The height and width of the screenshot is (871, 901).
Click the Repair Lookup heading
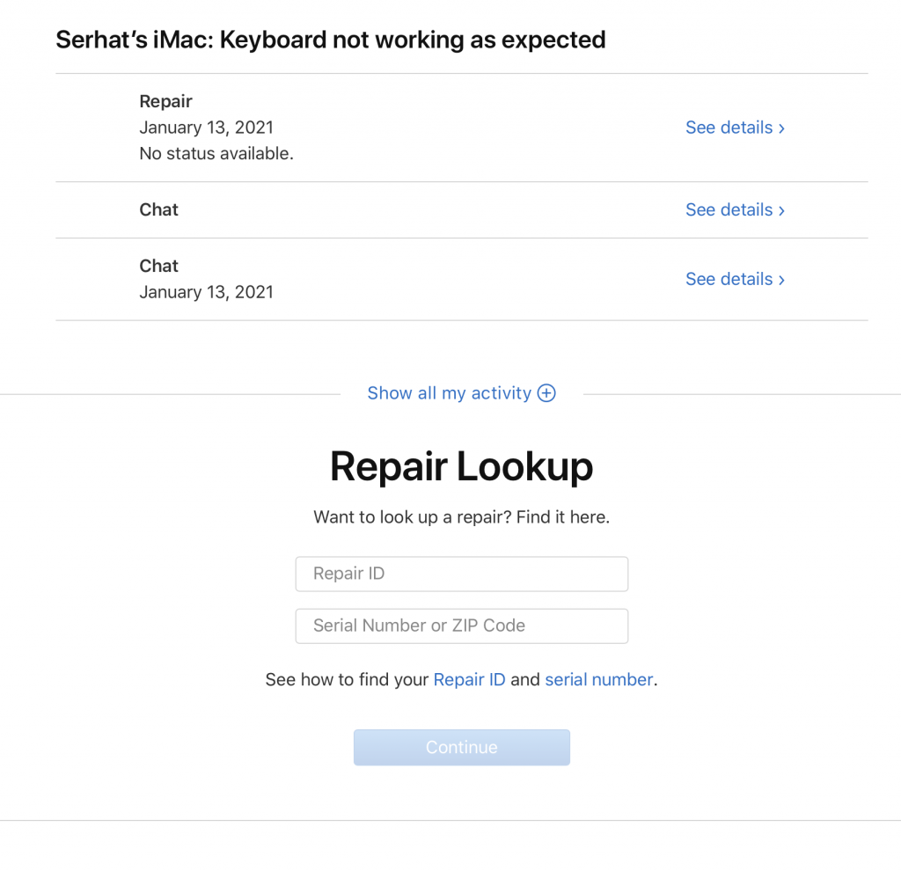461,466
